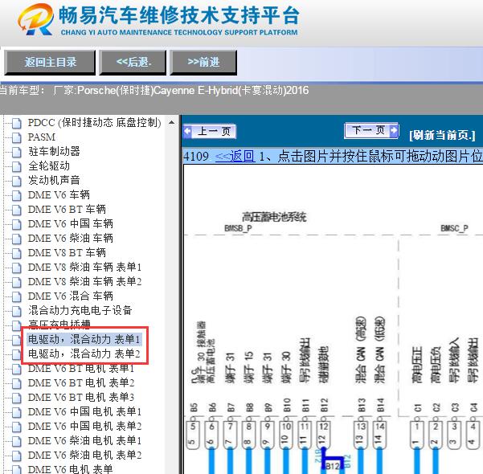Screen dimensions: 483x474
Task: Click the page icon beside DME V6 中国 电机 表单1
Action: coord(17,413)
